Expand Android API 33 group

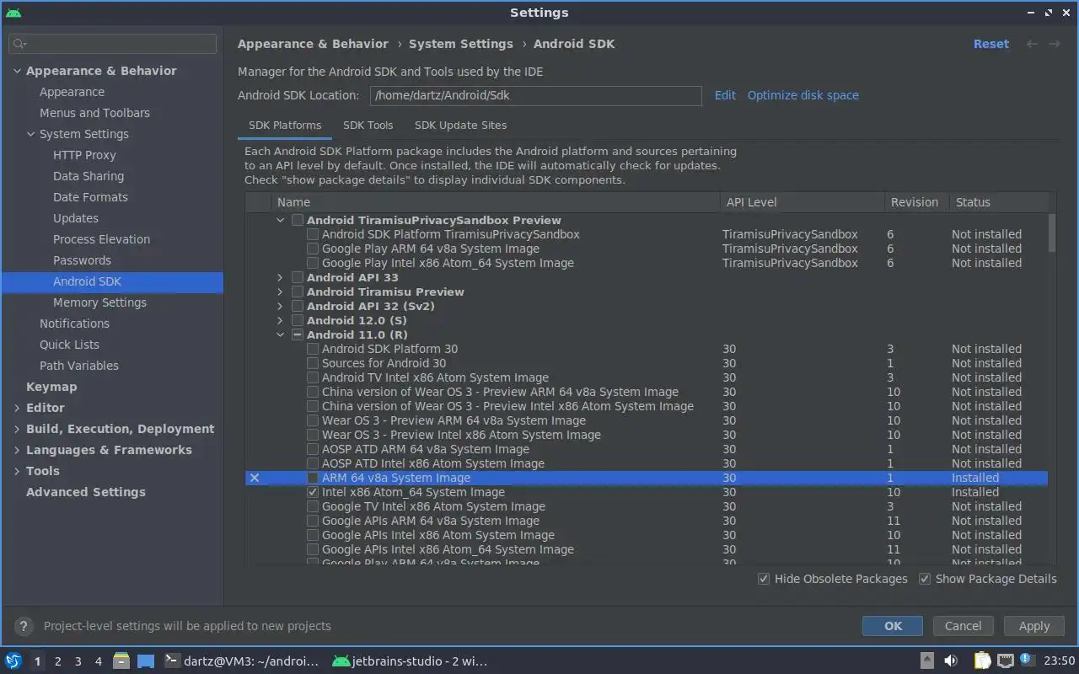pyautogui.click(x=281, y=277)
